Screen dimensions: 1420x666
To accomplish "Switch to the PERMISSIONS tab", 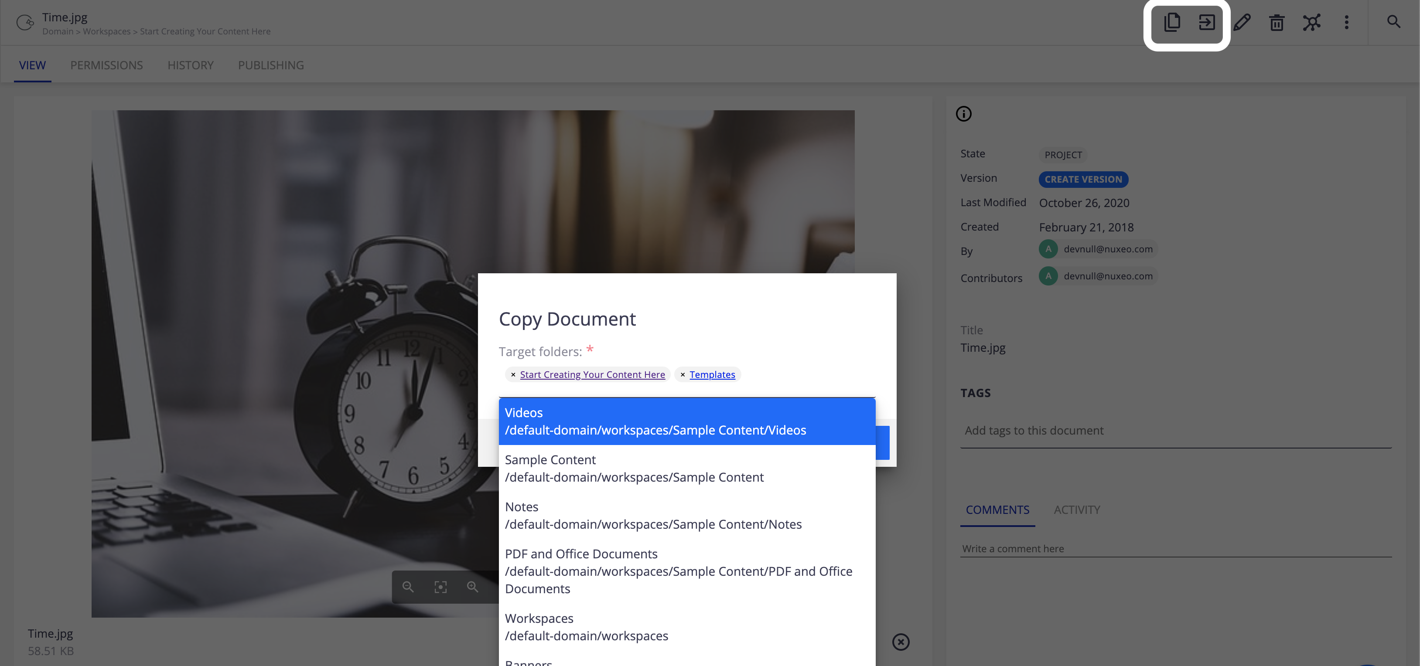I will click(106, 64).
